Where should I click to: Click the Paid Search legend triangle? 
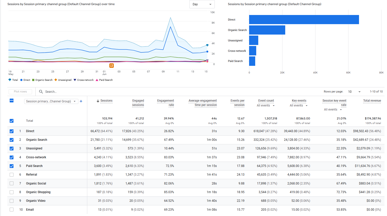tap(97, 80)
